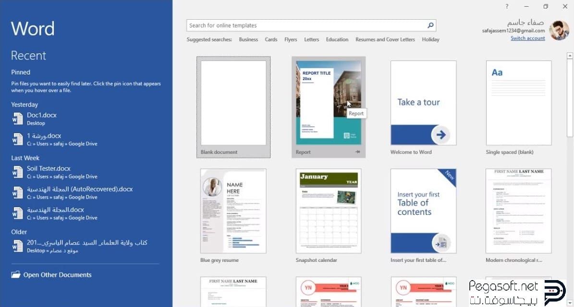Screen dimensions: 574x307
Task: Click the safajassem1234@gmail.com account email
Action: pyautogui.click(x=513, y=31)
